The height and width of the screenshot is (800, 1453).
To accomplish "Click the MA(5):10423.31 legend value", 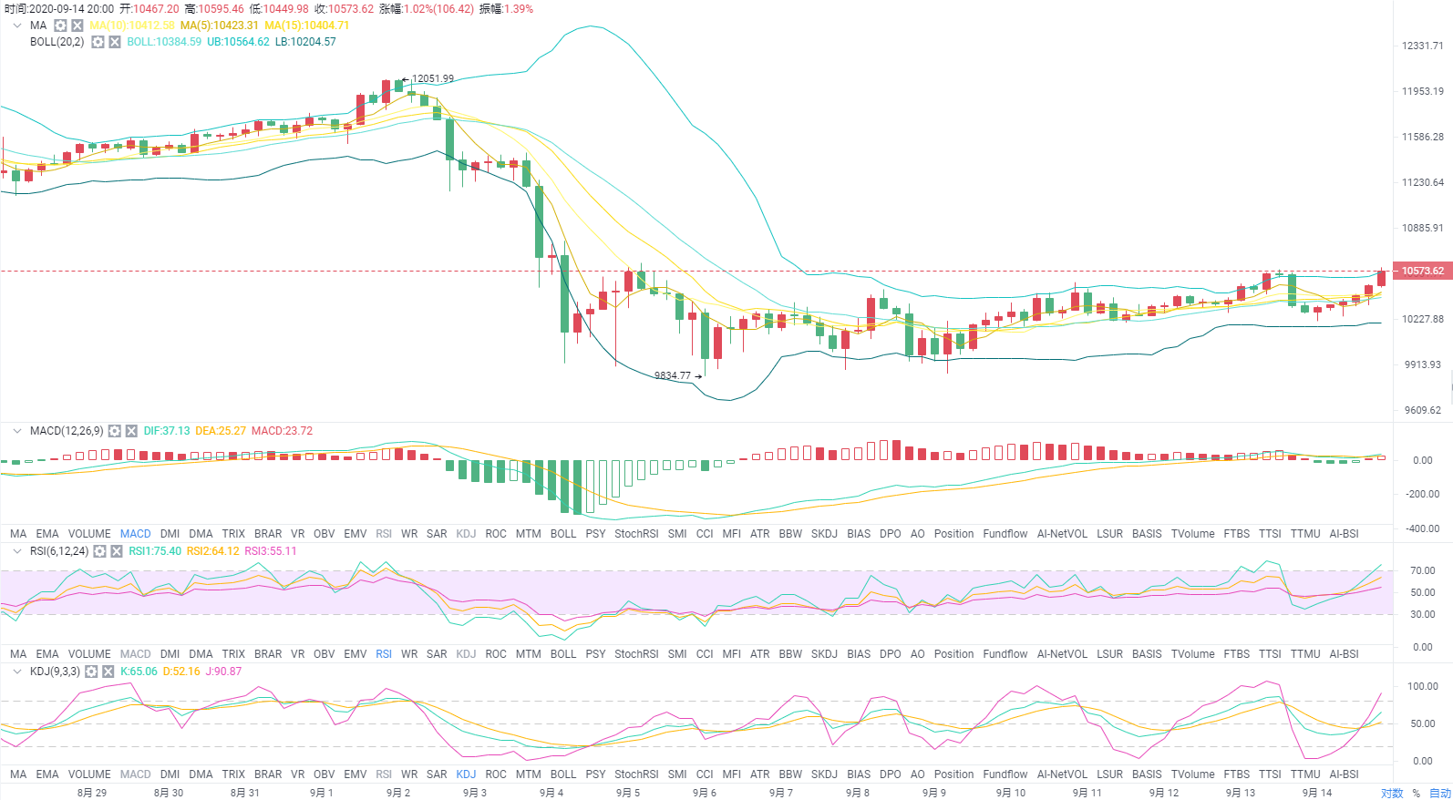I will 219,26.
